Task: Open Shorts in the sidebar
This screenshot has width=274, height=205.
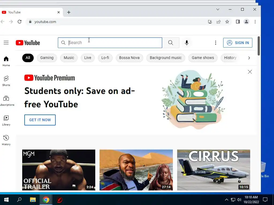Action: click(x=6, y=81)
